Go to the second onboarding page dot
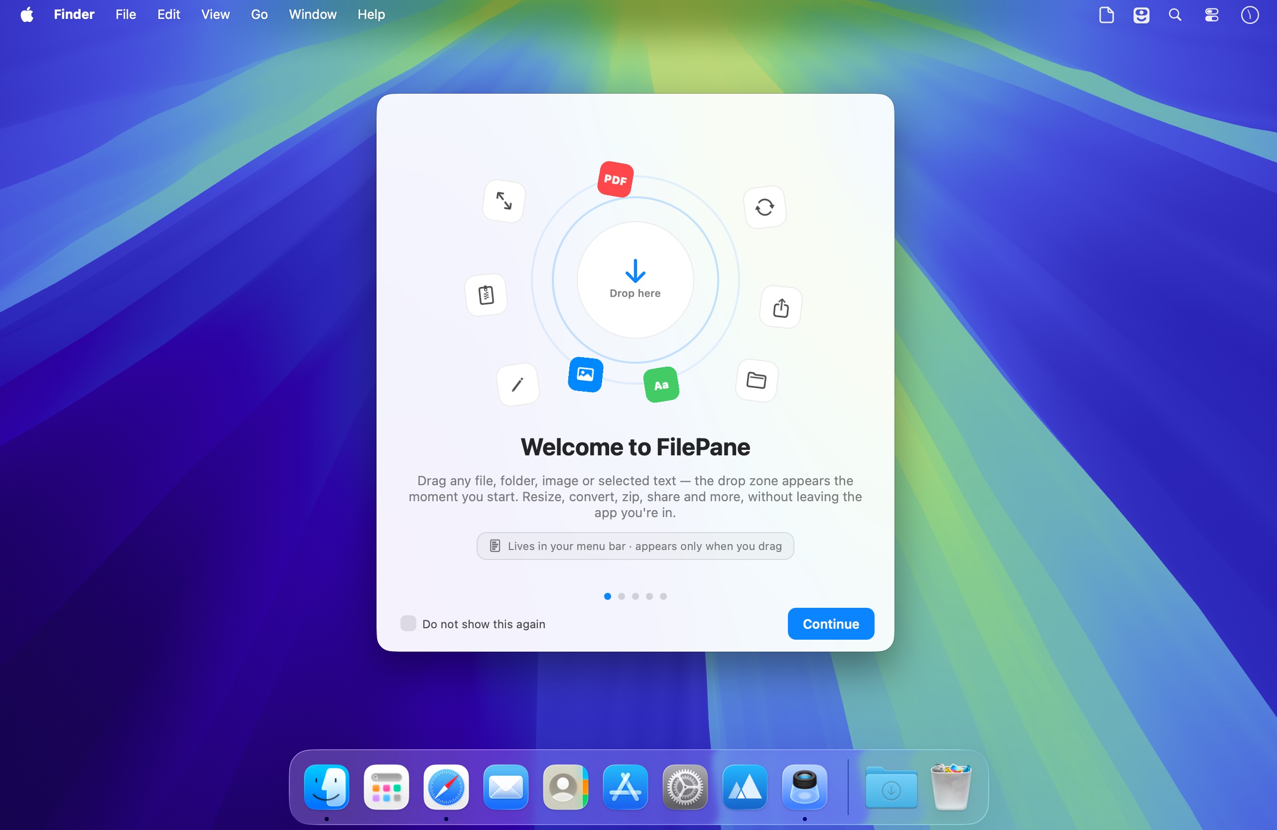 (622, 596)
